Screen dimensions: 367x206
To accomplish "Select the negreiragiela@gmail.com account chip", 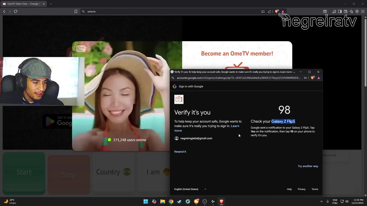I will pyautogui.click(x=193, y=138).
